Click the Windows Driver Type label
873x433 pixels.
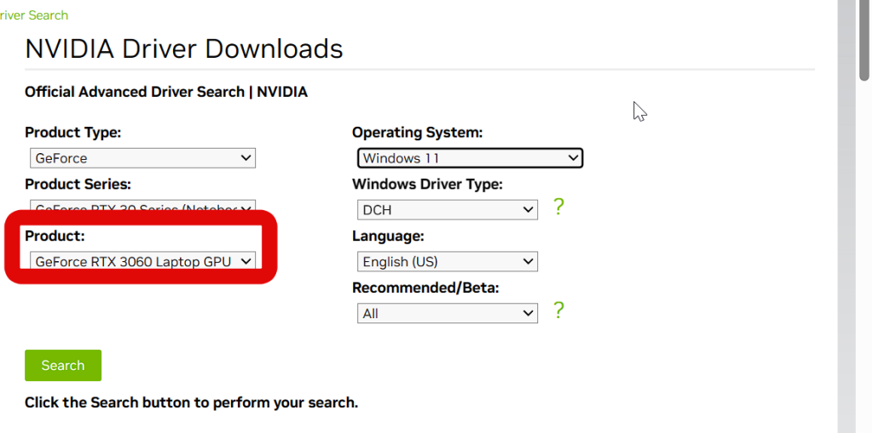tap(427, 185)
